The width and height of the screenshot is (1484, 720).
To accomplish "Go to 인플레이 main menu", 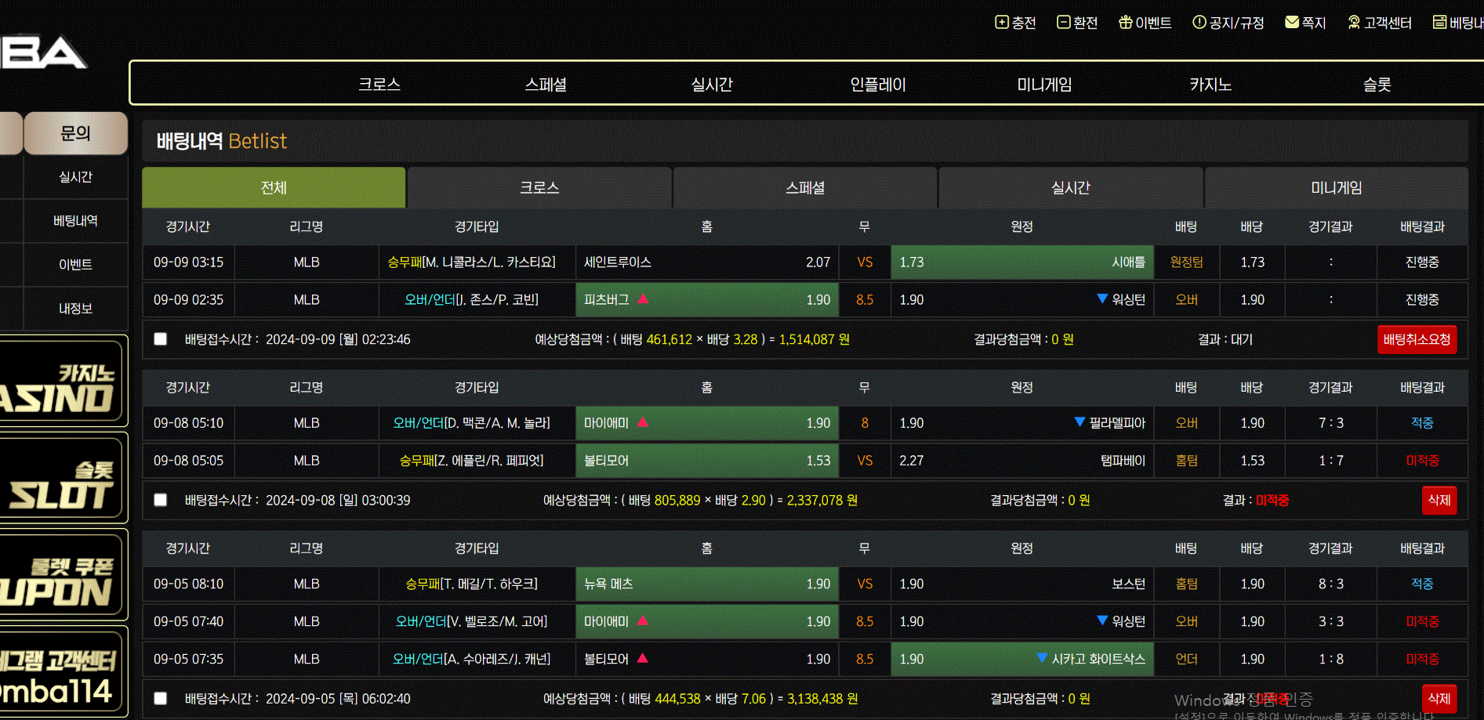I will pos(878,84).
